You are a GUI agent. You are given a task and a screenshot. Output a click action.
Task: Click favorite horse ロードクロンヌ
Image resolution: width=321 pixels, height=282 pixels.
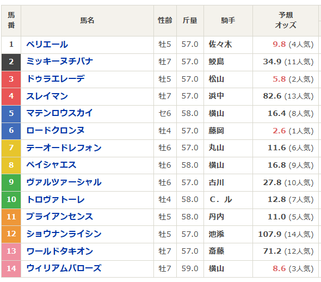[55, 131]
